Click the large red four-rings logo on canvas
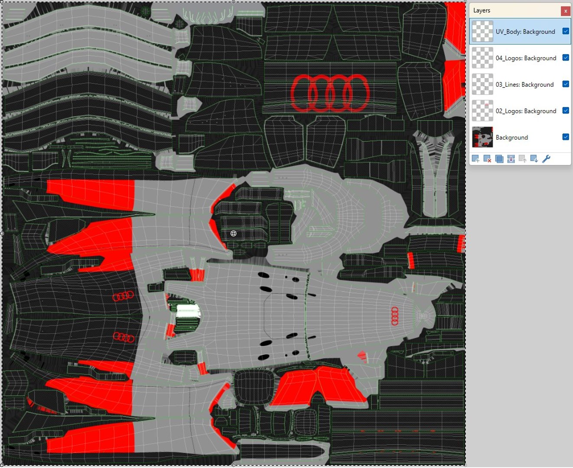Viewport: 573px width, 468px height. (330, 93)
